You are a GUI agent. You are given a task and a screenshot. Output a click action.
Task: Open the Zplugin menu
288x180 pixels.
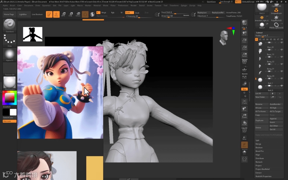coord(184,6)
